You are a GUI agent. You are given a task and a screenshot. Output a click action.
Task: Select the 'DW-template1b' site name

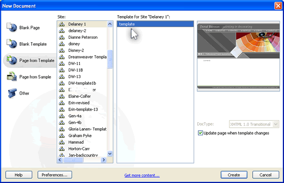(82, 83)
